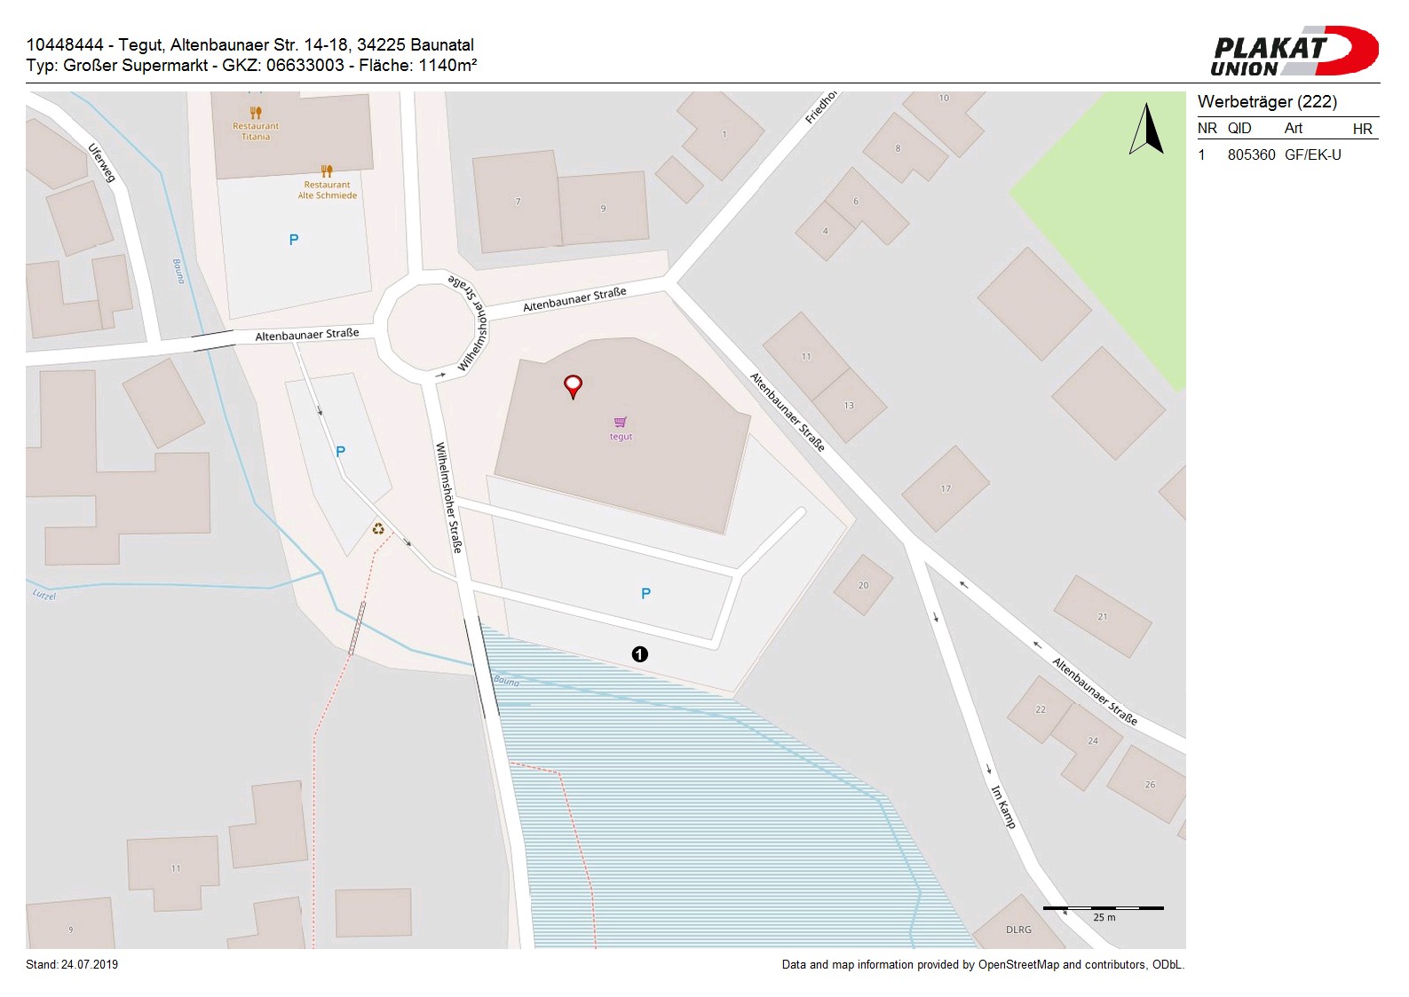Click the Werbeträger (222) heading
The height and width of the screenshot is (997, 1409).
tap(1267, 102)
